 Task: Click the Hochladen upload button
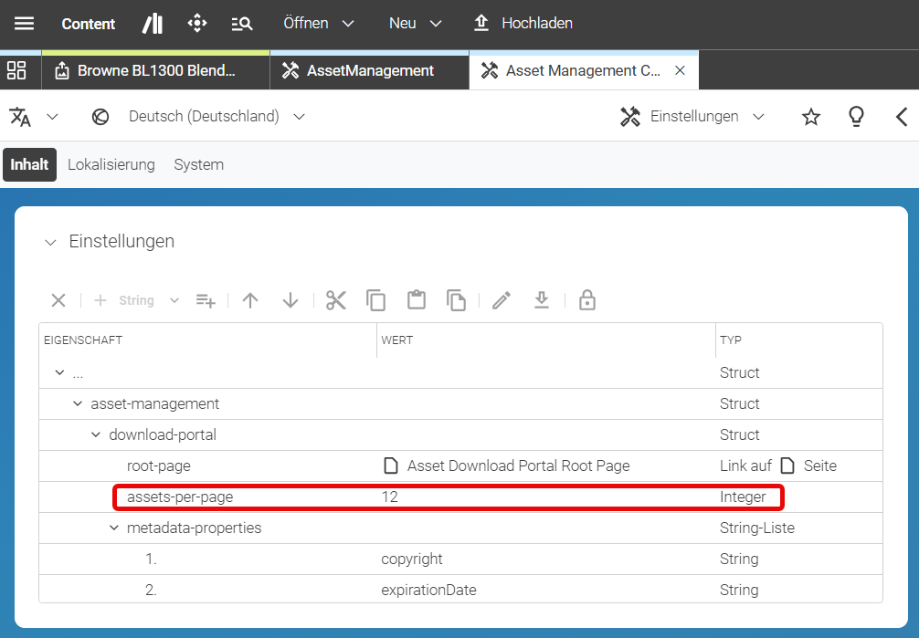pos(523,24)
